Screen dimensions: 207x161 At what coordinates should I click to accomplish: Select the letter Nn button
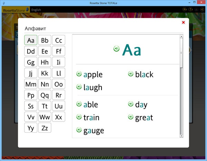click(x=45, y=84)
